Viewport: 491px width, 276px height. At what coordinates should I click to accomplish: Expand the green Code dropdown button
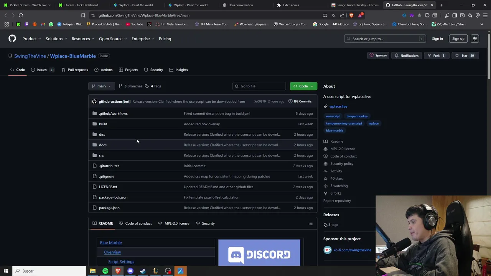coord(303,86)
